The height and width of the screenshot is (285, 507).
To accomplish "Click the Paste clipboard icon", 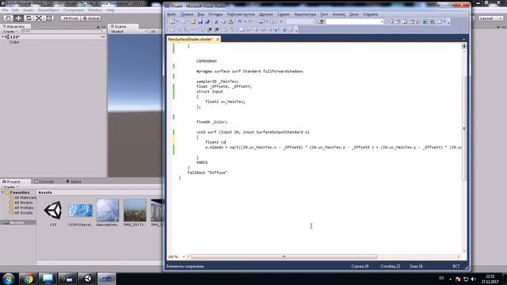I will pos(231,21).
